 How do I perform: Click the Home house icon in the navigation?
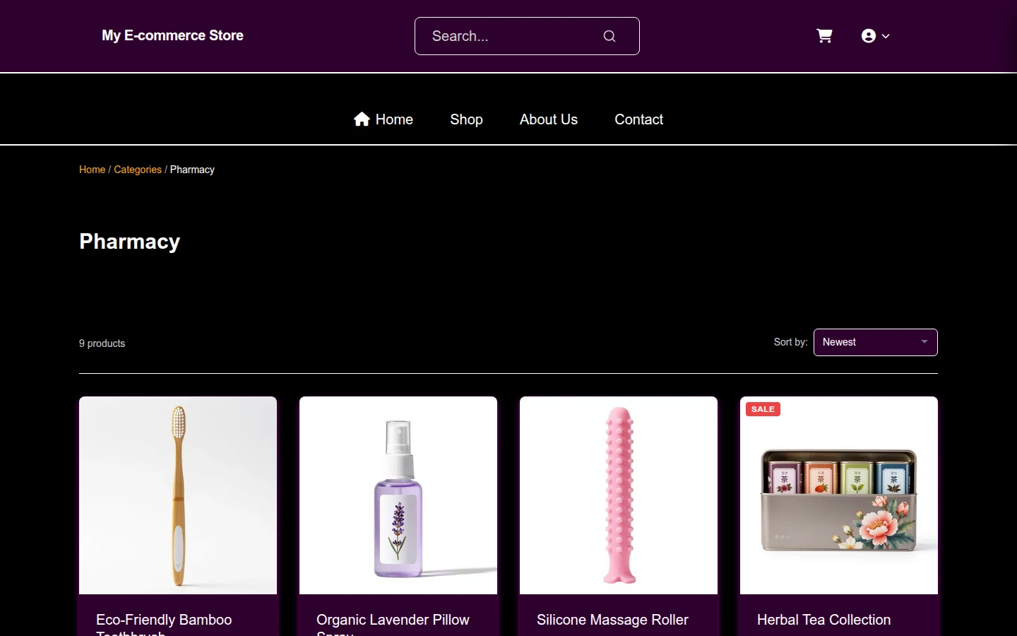click(x=362, y=119)
